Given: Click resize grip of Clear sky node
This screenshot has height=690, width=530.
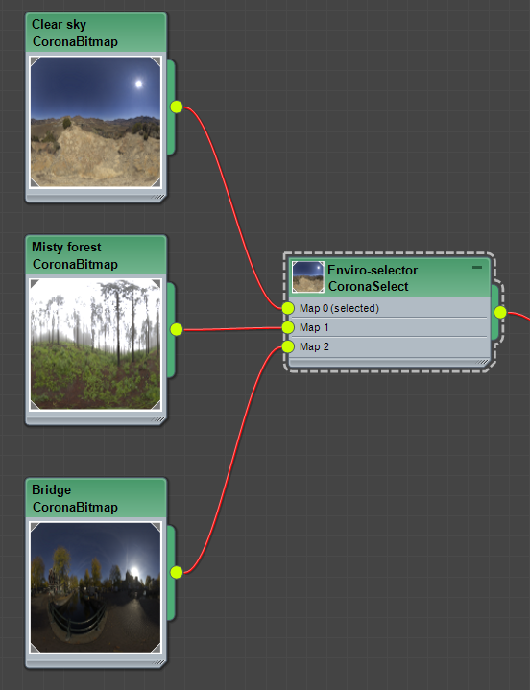Looking at the screenshot, I should click(x=158, y=197).
